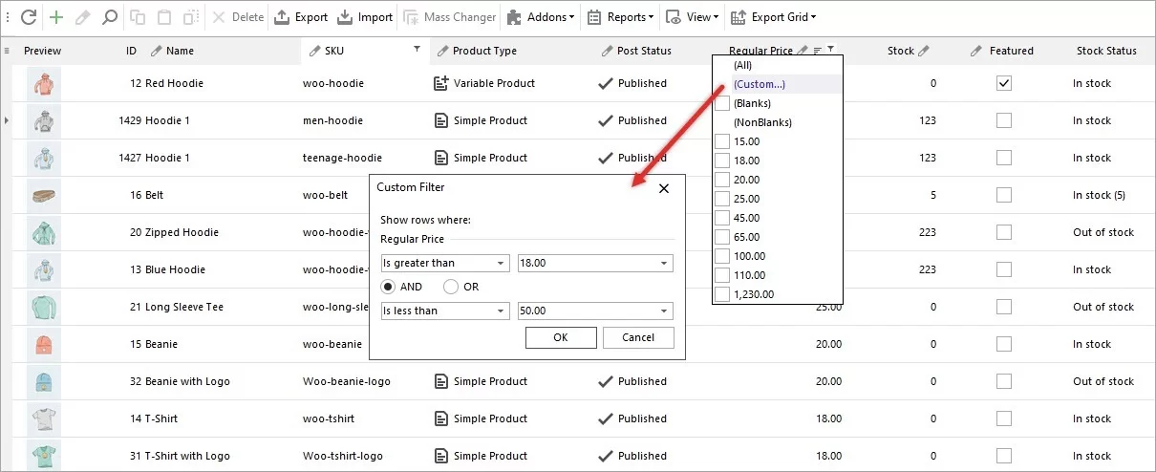Viewport: 1156px width, 472px height.
Task: Click the Refresh icon in the toolbar
Action: 29,17
